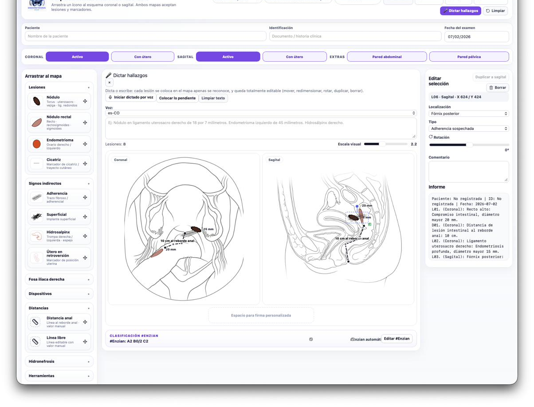Select the Nódulo rectal lesion icon
The image size is (534, 407).
[36, 122]
